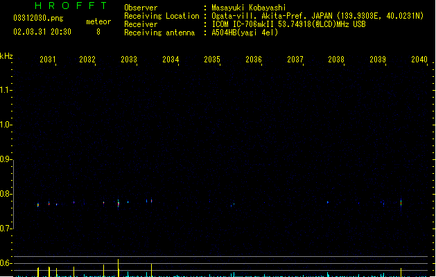
Task: Click the 'Receiving Location' label
Action: (x=162, y=16)
